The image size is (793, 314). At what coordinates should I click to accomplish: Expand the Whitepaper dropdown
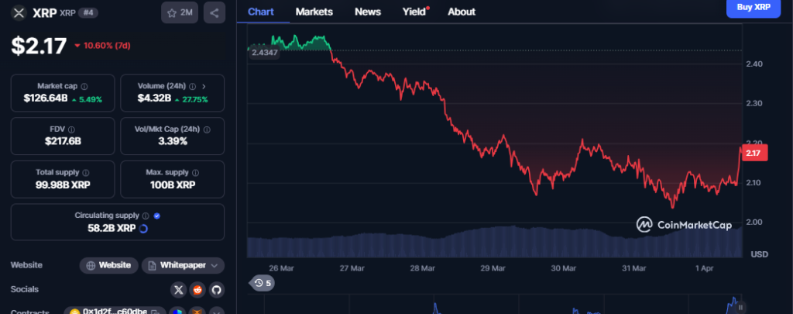click(213, 265)
